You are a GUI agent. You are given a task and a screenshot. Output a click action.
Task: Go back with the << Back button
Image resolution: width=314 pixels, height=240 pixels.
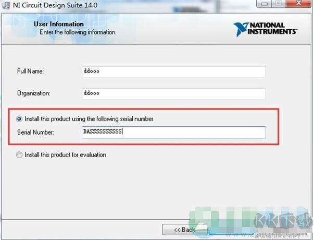point(185,230)
